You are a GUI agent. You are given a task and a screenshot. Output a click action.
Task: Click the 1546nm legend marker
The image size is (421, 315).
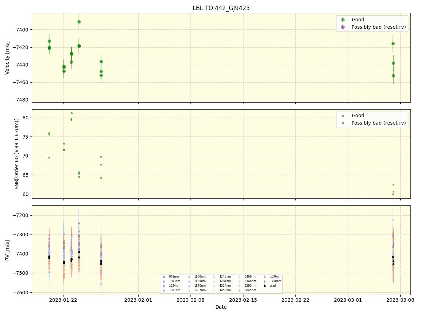(239, 281)
